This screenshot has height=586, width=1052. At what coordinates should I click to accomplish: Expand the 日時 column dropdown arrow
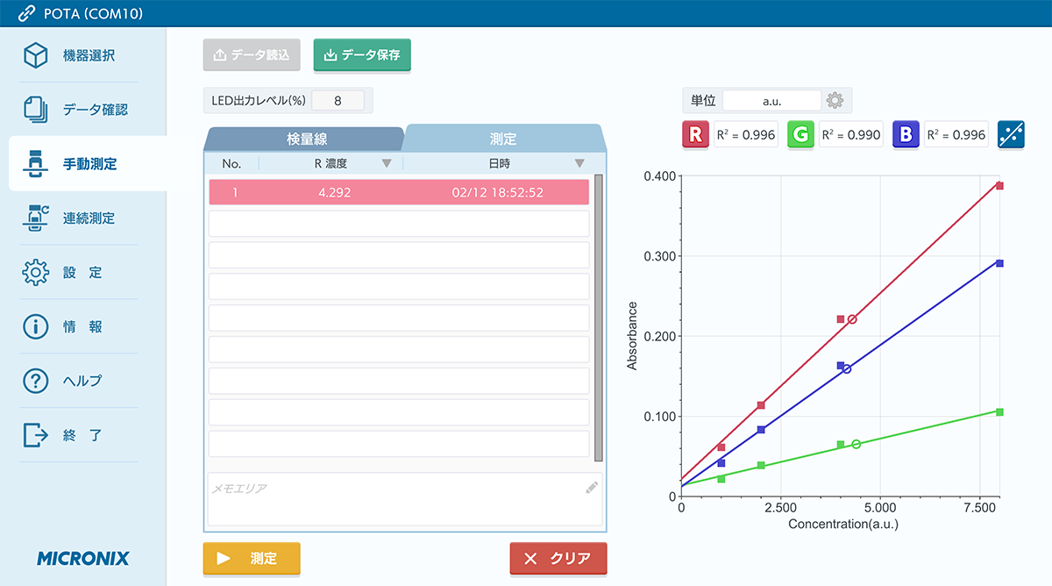click(x=579, y=163)
